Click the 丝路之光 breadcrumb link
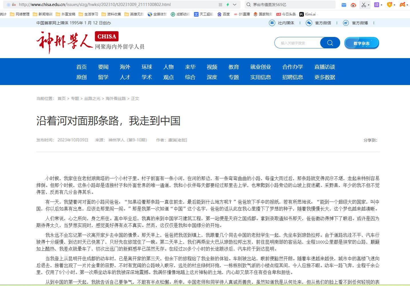The height and width of the screenshot is (286, 410). (92, 98)
